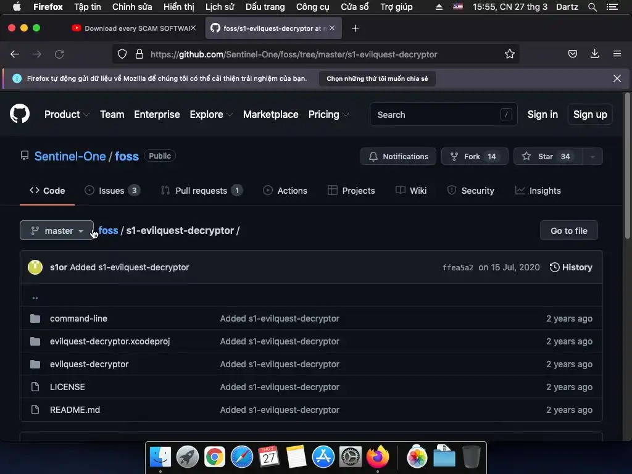Click the GitHub Octocat logo
The image size is (632, 474).
(20, 114)
